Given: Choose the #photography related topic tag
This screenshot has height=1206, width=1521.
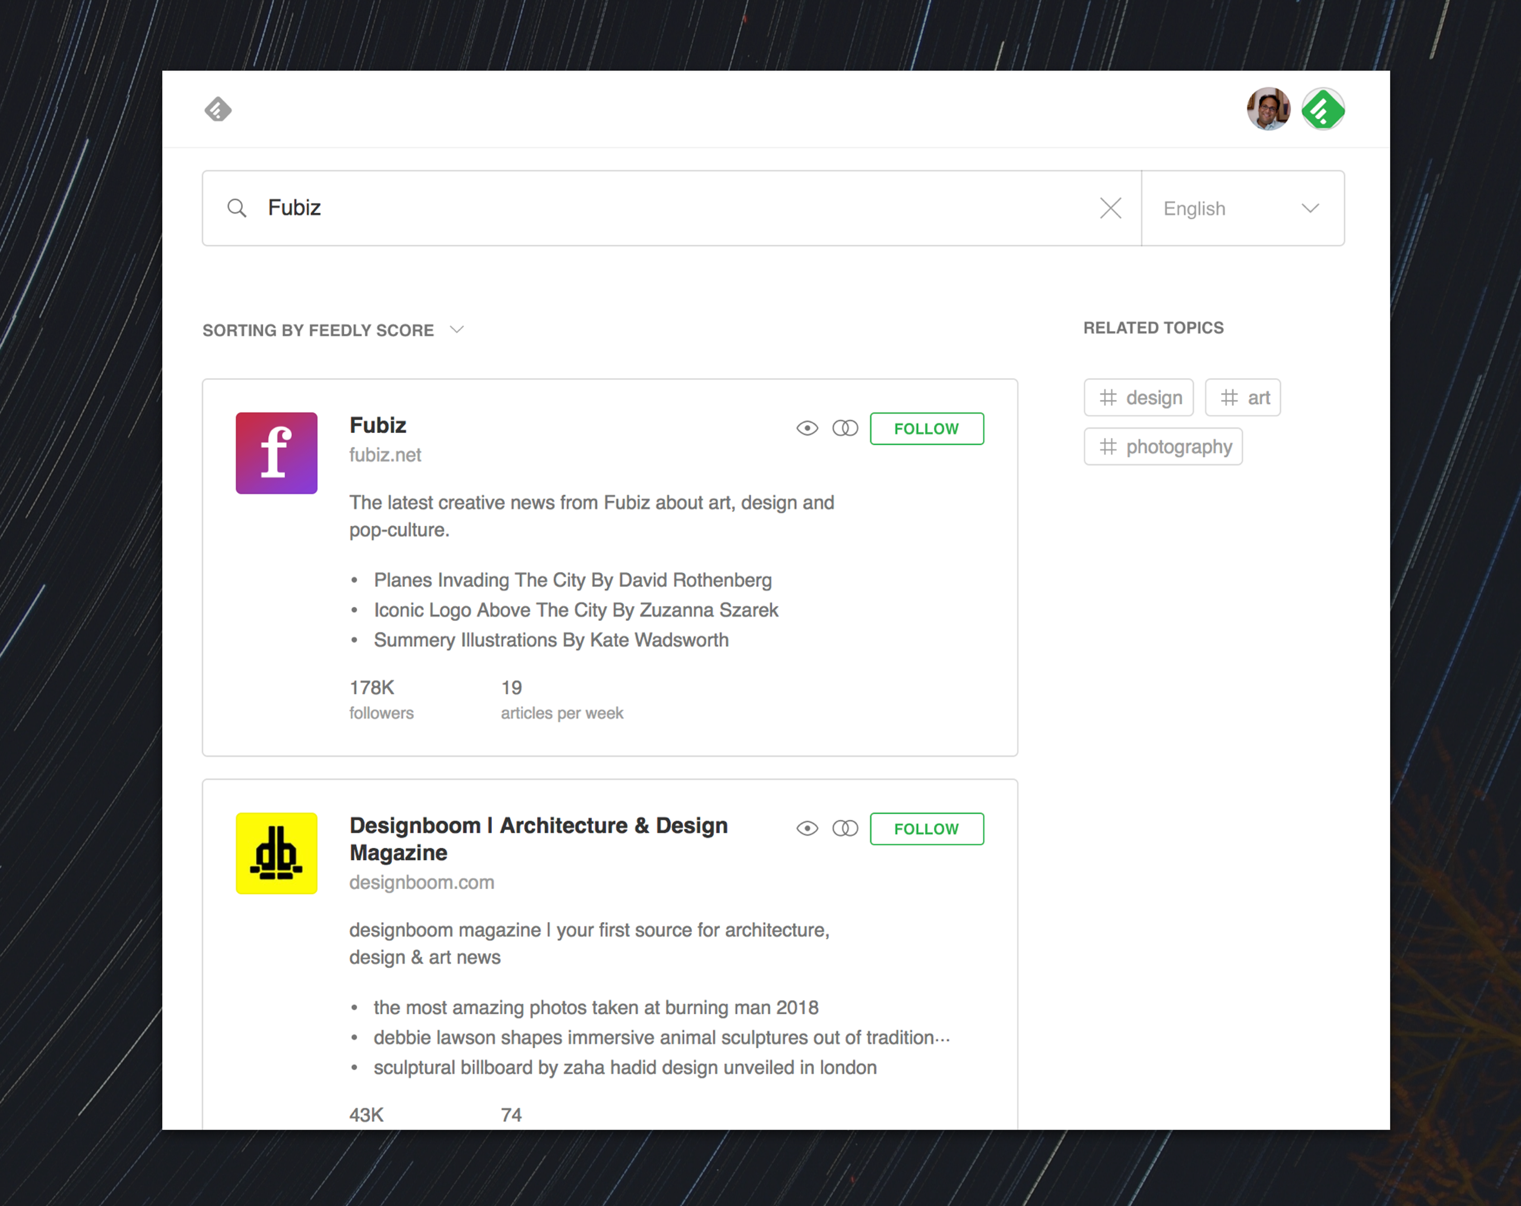Looking at the screenshot, I should tap(1163, 447).
